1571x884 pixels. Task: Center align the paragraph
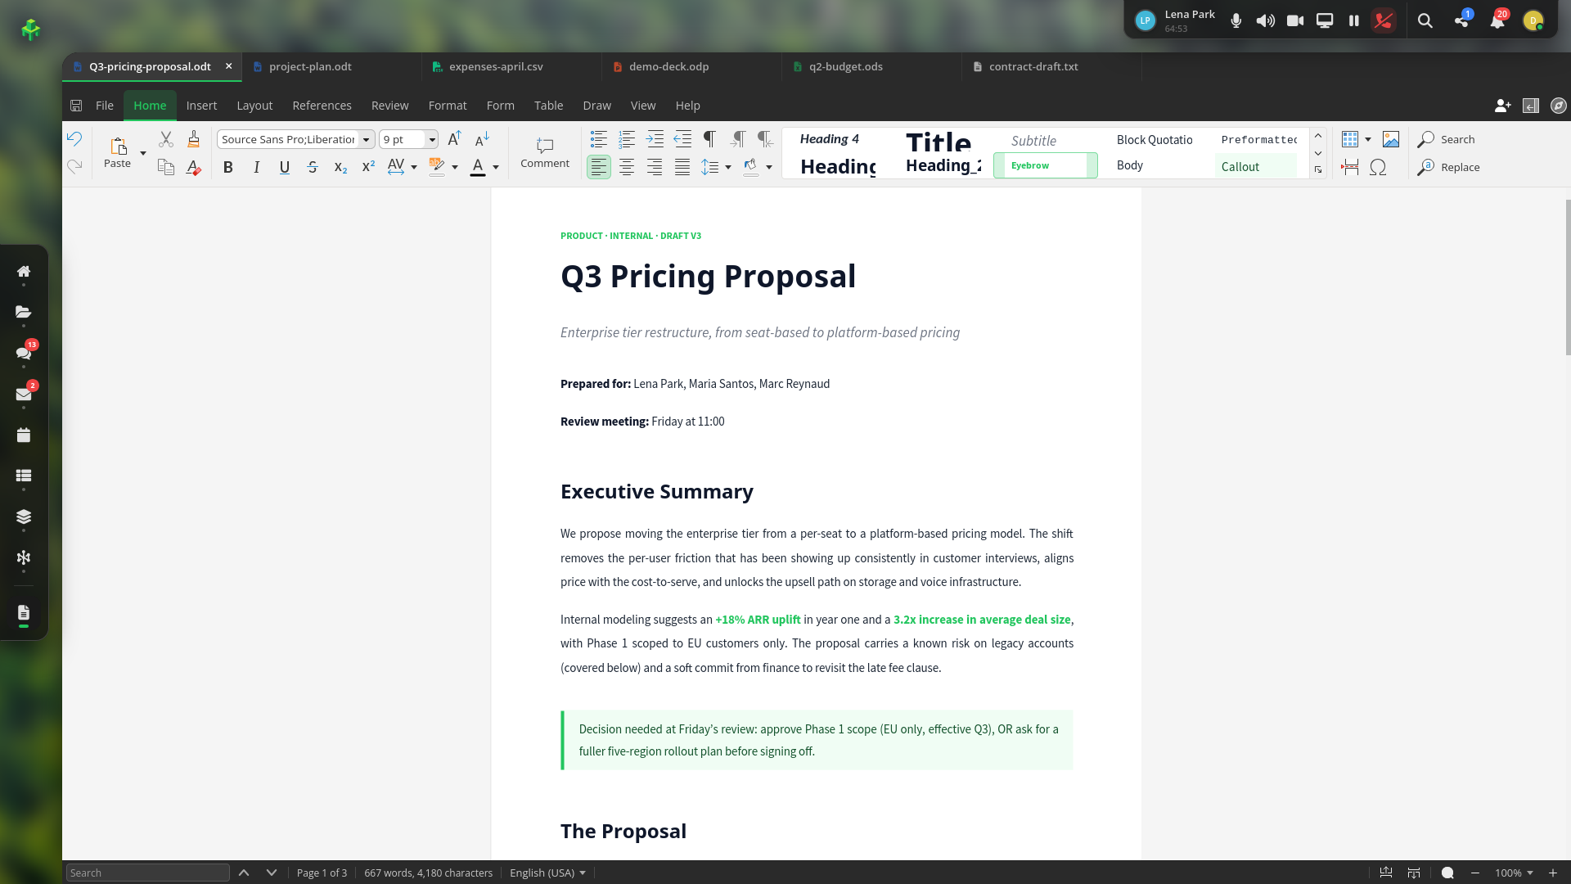(627, 167)
